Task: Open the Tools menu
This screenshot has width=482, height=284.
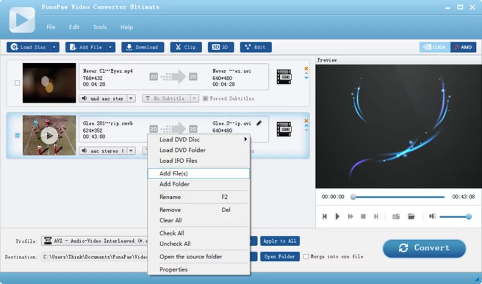Action: pyautogui.click(x=99, y=27)
